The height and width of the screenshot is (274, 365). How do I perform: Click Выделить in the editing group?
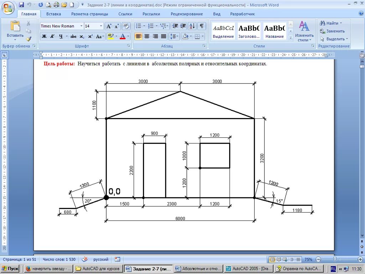click(x=334, y=39)
